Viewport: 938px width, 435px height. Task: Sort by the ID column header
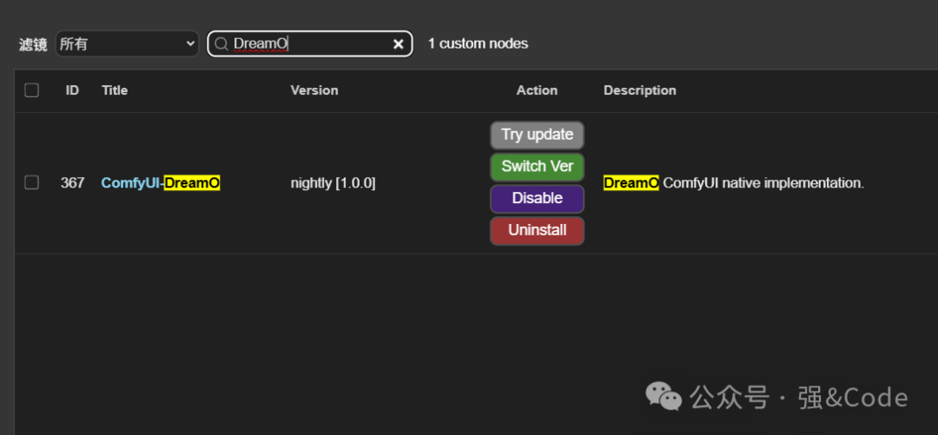tap(72, 90)
